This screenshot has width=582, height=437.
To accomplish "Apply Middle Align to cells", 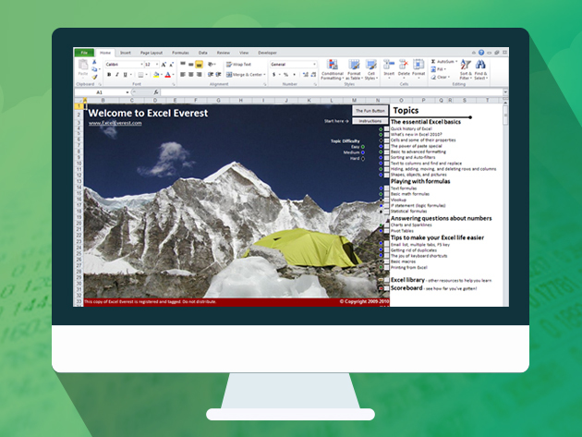I will click(x=191, y=65).
